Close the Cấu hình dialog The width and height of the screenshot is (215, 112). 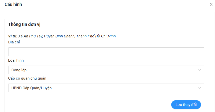[x=211, y=4]
